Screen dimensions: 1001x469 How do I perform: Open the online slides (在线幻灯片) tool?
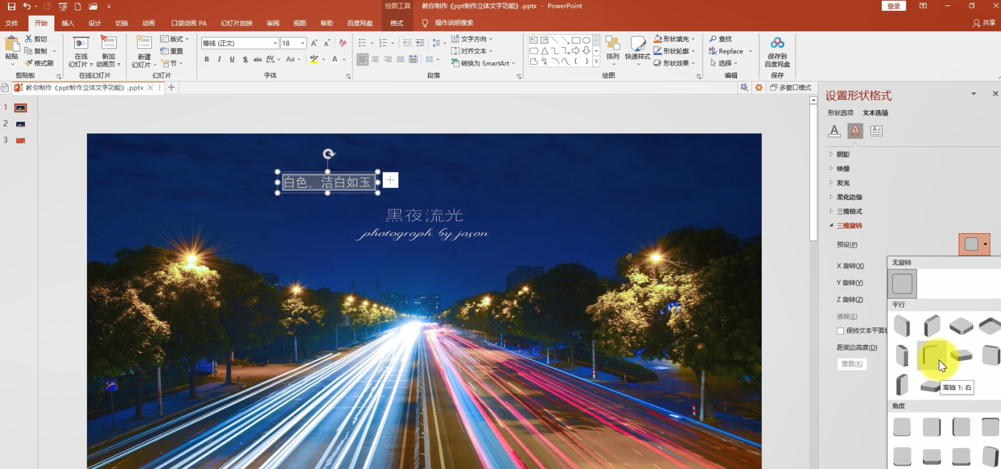[80, 51]
